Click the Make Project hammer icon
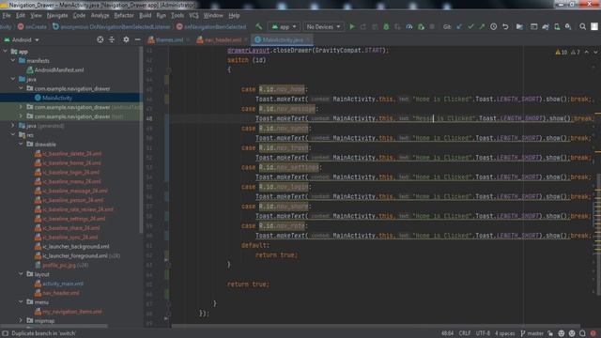Viewport: 601px width, 338px height. pyautogui.click(x=259, y=27)
